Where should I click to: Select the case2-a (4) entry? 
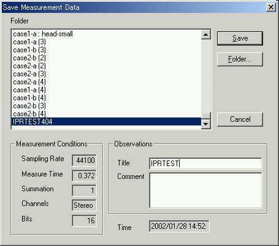(x=106, y=82)
